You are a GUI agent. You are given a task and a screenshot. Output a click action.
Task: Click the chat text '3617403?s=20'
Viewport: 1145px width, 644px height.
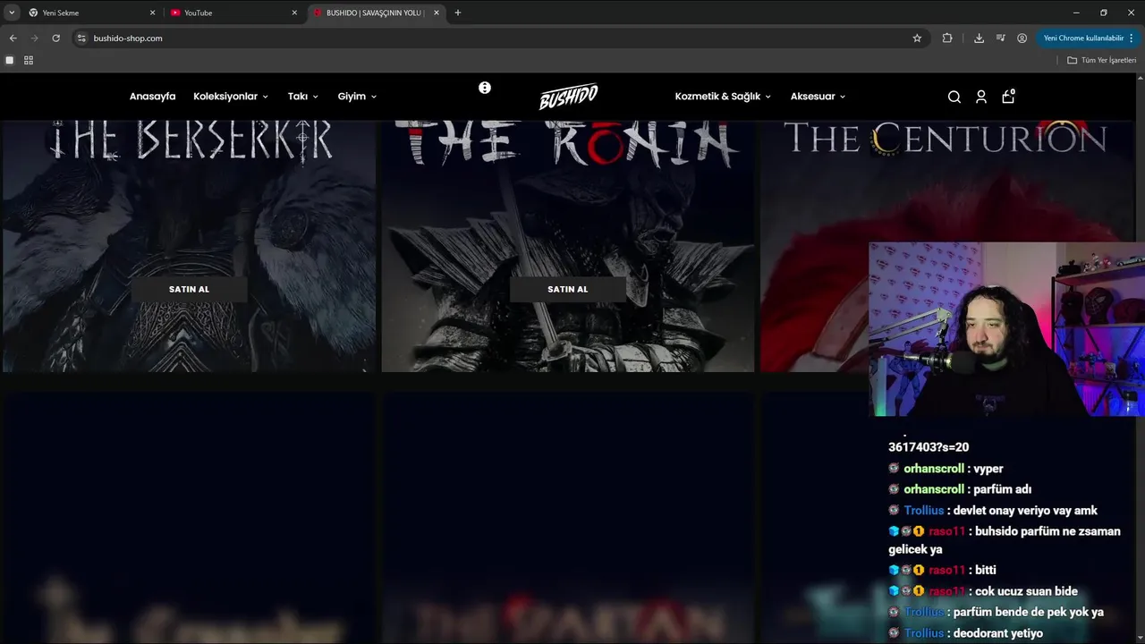click(929, 447)
